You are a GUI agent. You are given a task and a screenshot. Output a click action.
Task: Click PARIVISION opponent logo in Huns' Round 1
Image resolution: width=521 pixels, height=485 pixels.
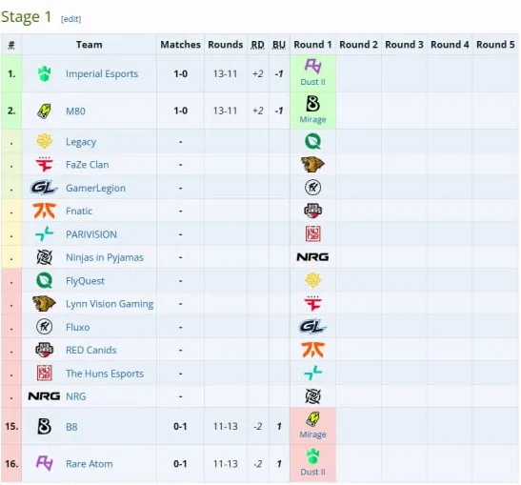(312, 373)
